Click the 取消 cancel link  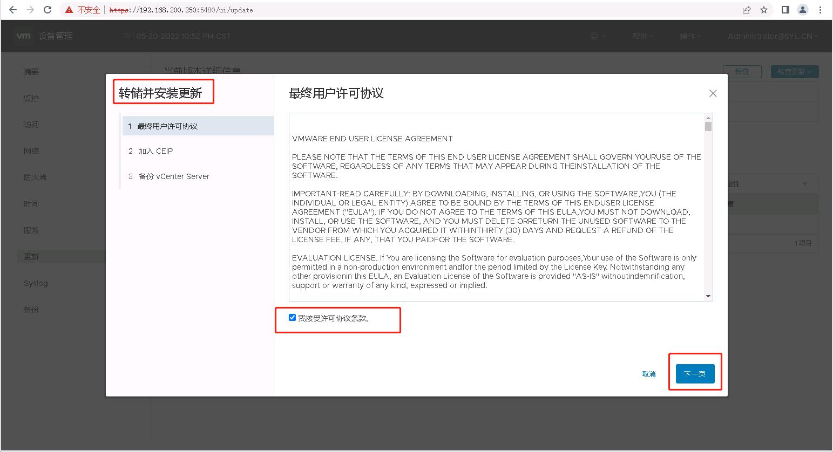(649, 374)
